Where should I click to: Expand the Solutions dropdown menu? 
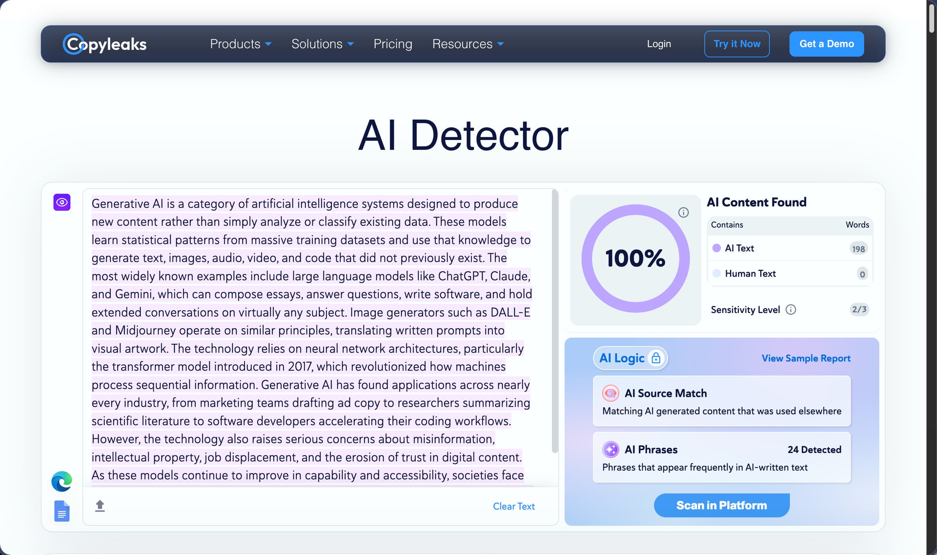click(323, 44)
